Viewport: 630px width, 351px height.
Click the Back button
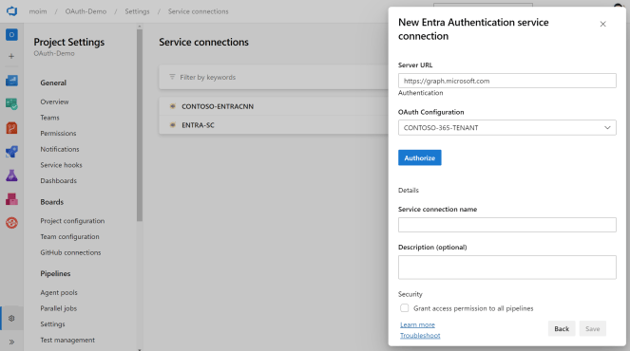click(x=562, y=328)
